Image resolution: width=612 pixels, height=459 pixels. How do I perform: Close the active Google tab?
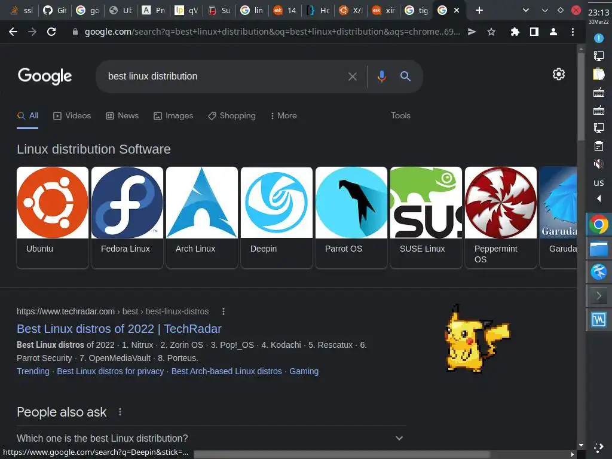coord(457,11)
